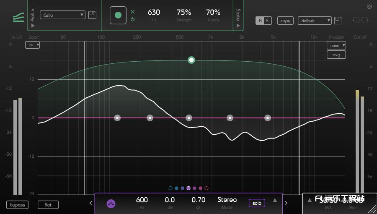377x214 pixels.
Task: Open the default preset dropdown
Action: [x=315, y=21]
